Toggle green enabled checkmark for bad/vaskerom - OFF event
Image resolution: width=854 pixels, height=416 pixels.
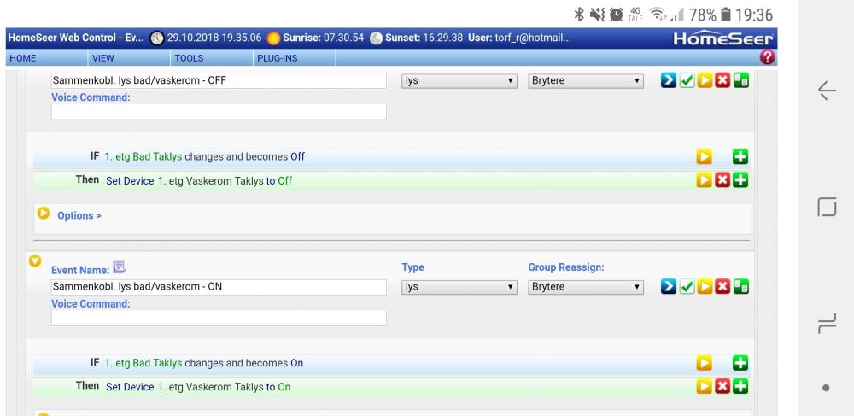[687, 80]
